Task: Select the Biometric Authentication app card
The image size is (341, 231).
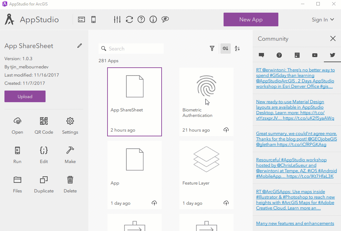Action: coord(206,102)
